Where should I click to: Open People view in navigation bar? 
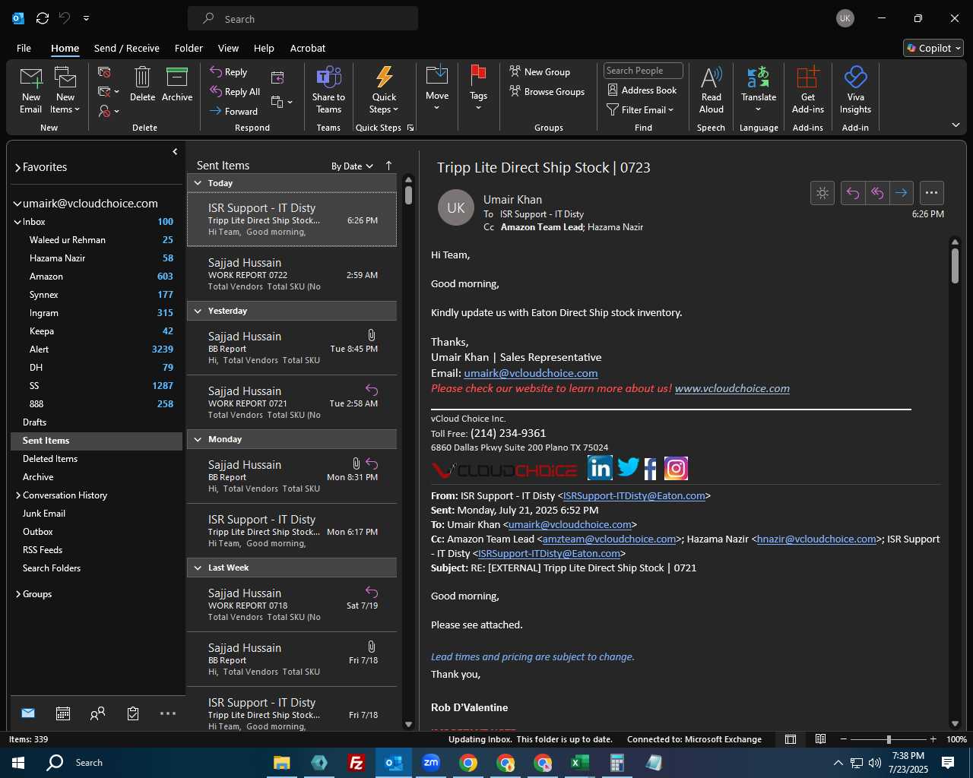(x=97, y=713)
